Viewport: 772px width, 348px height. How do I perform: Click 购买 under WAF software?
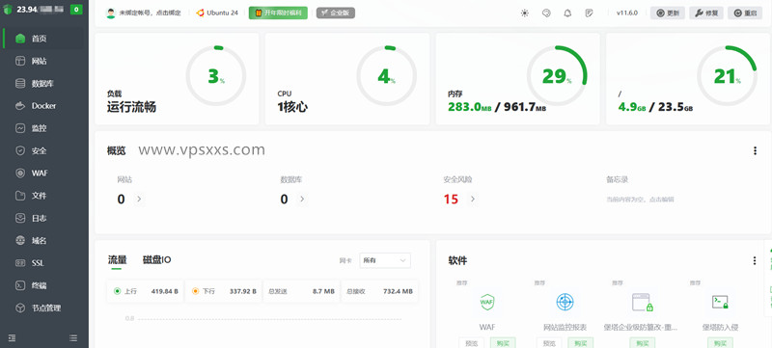(x=503, y=343)
